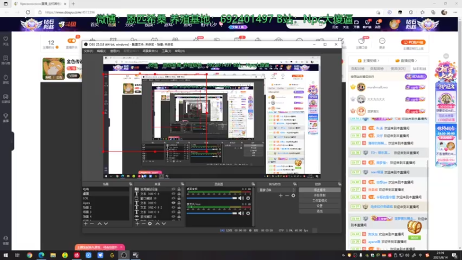Remove the selected scene with the minus icon
Image resolution: width=462 pixels, height=260 pixels.
92,224
